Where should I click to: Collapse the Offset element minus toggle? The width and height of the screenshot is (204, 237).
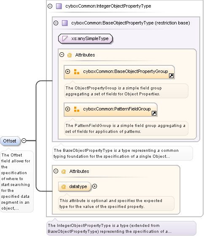(24, 141)
